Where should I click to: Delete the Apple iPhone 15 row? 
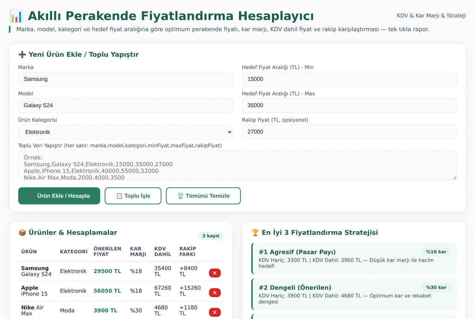(215, 293)
